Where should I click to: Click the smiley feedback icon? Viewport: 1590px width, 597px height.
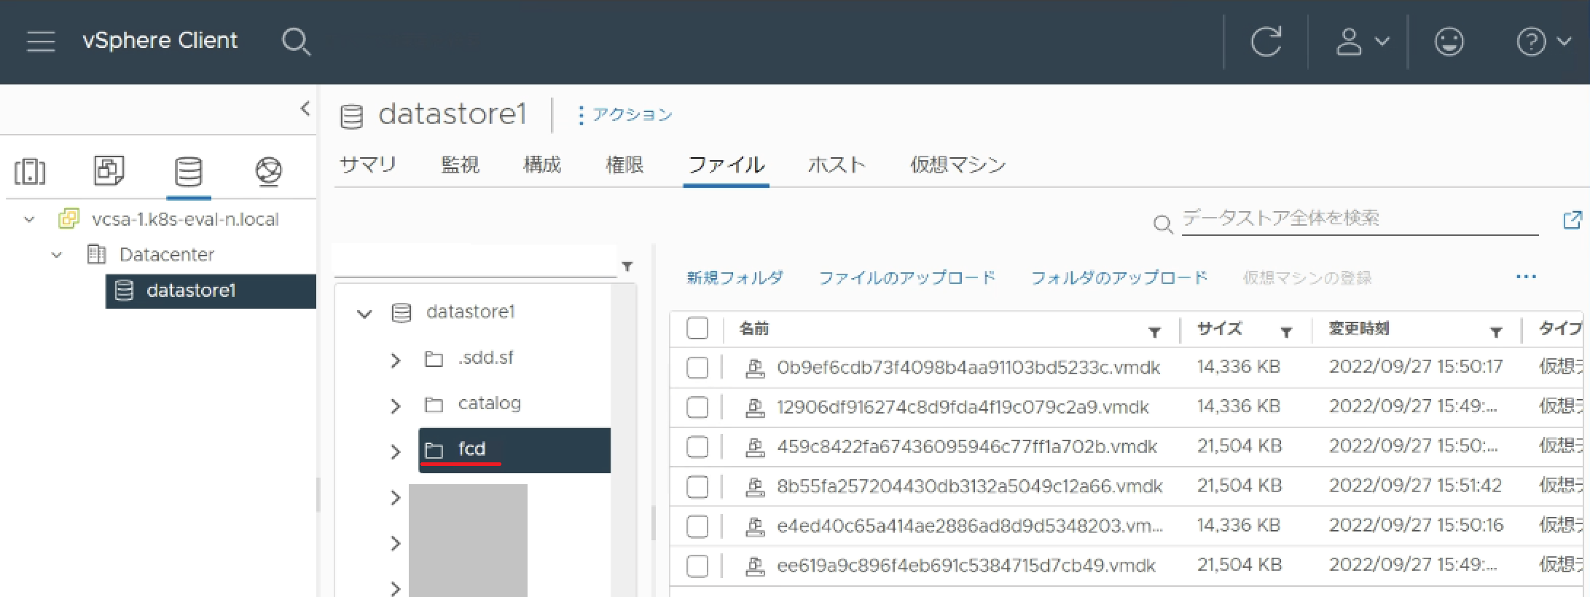(1449, 41)
